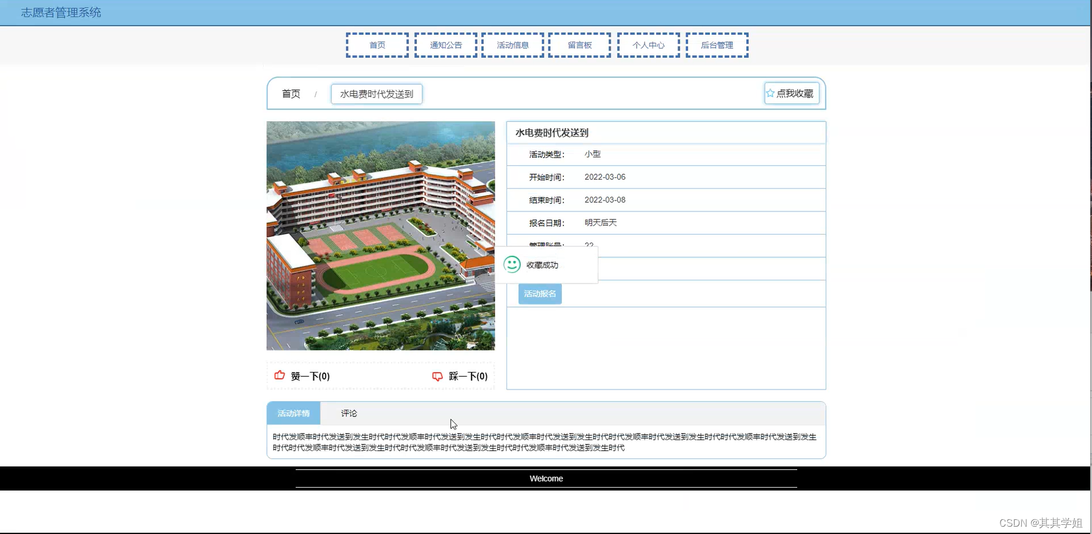Viewport: 1092px width, 534px height.
Task: Click the Welcome footer text
Action: pos(546,479)
